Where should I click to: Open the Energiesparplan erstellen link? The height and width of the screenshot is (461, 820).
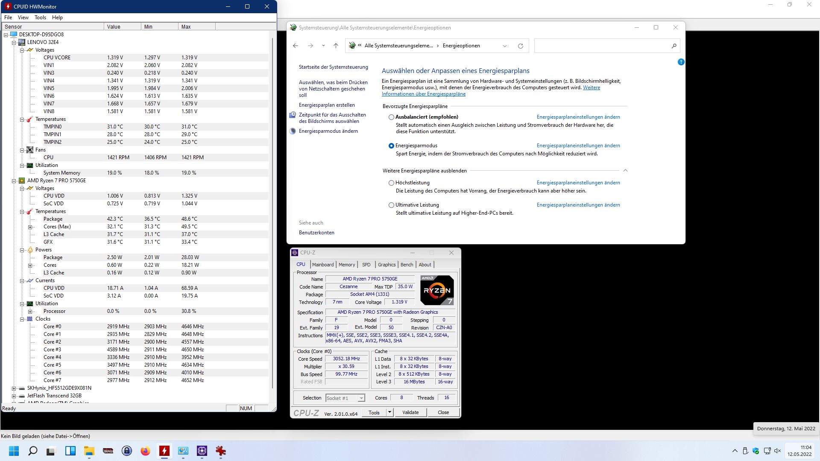326,105
